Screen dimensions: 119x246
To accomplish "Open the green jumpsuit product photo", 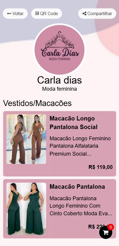I will [x=26, y=209].
